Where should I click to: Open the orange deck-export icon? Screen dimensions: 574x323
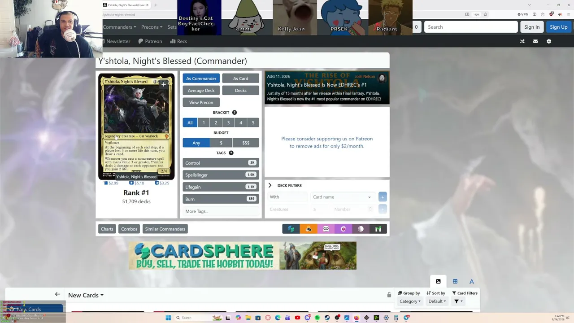click(309, 229)
